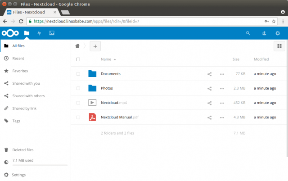Select the Nextcloud.mp4 checkbox
Image resolution: width=288 pixels, height=181 pixels.
tap(78, 103)
